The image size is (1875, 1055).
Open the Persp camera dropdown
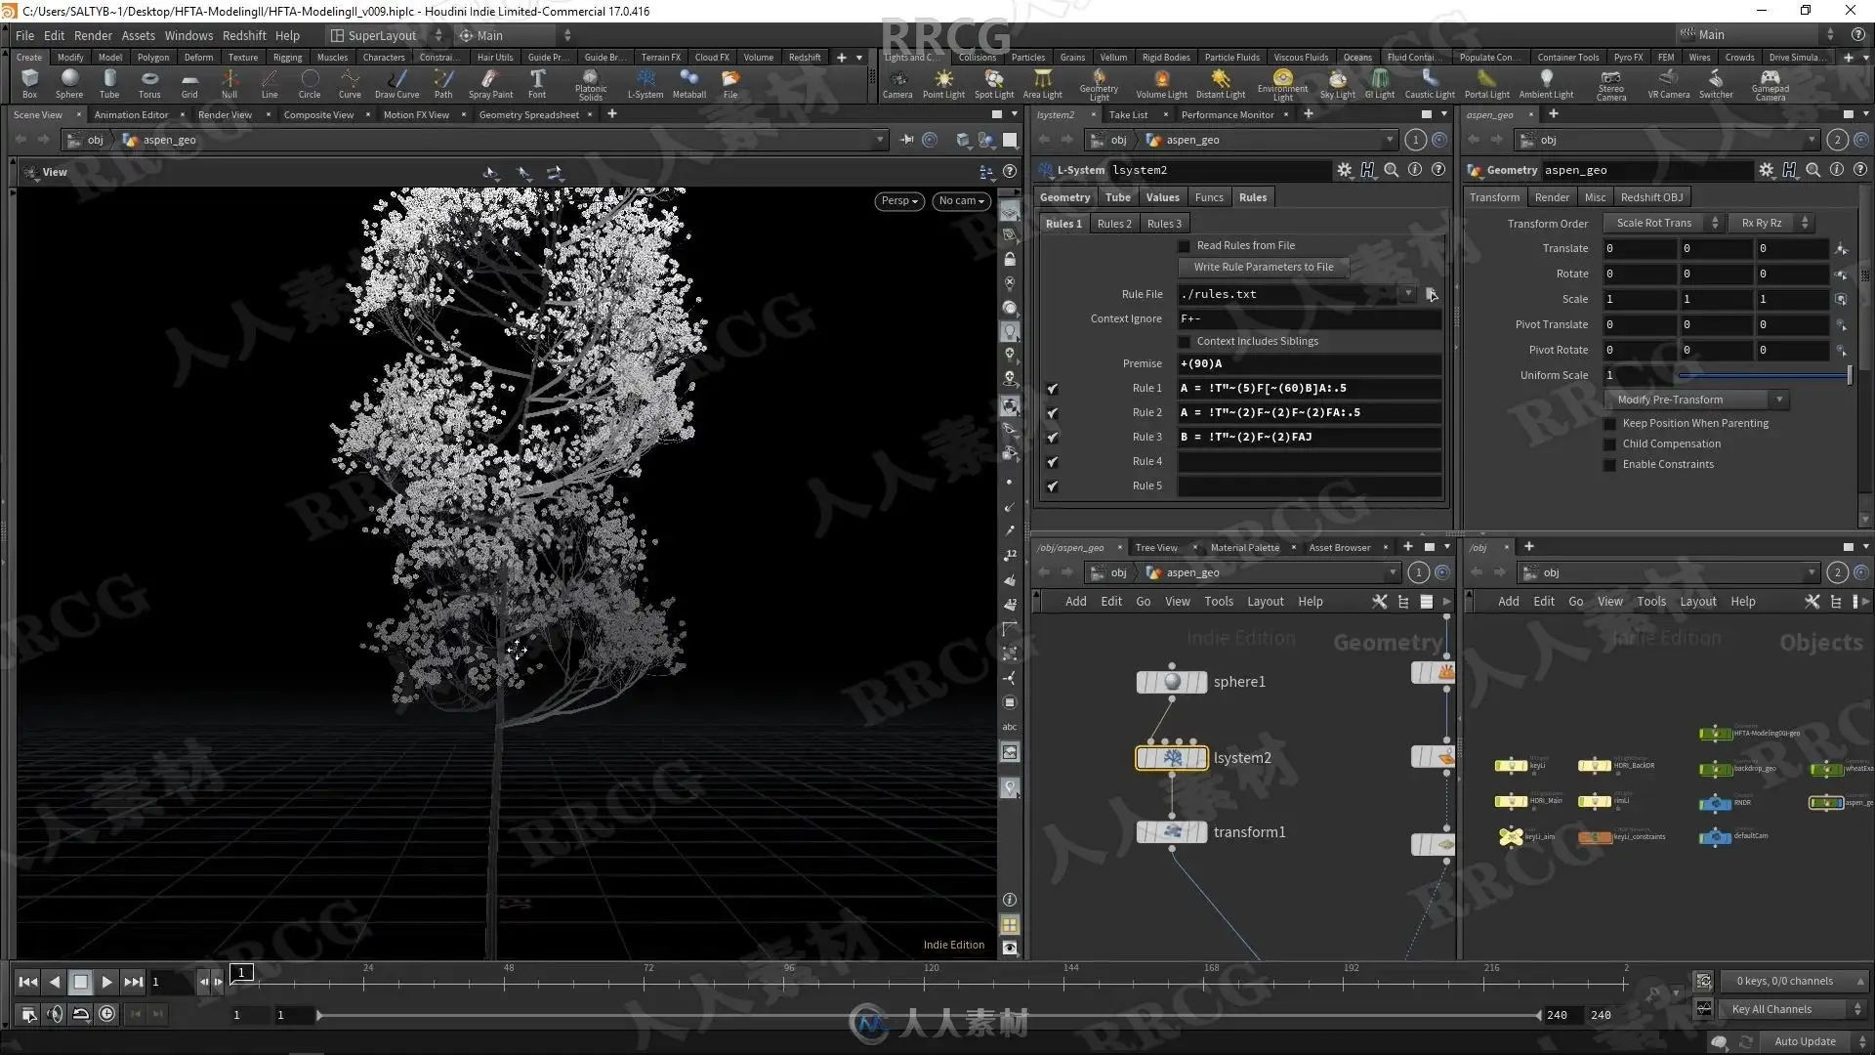tap(898, 201)
